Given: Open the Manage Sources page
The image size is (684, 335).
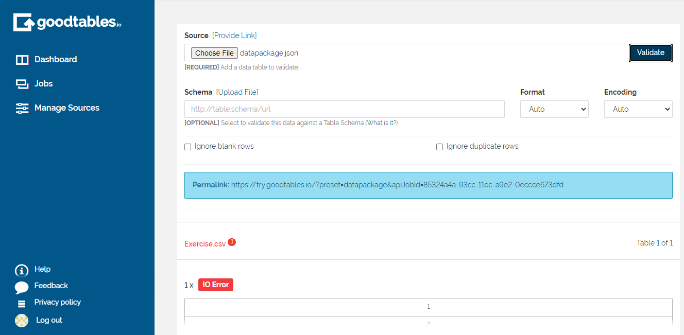Looking at the screenshot, I should (x=67, y=108).
